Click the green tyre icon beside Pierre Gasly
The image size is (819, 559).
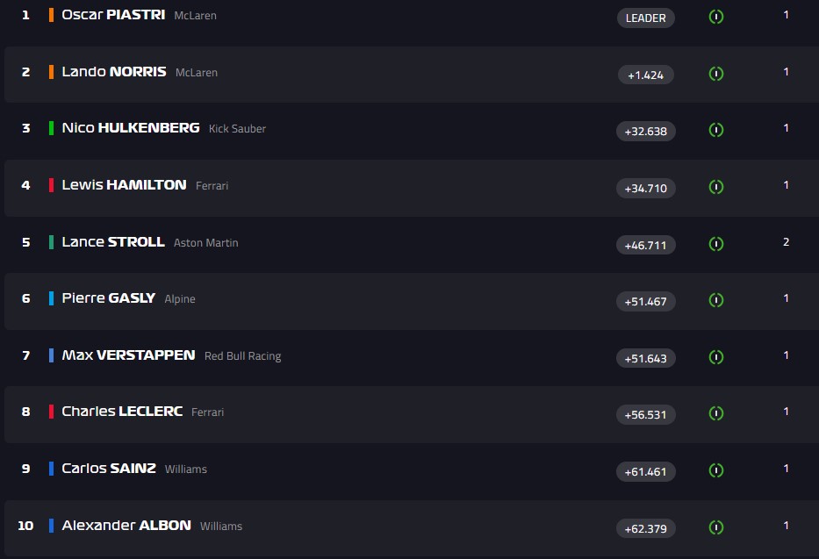click(716, 300)
